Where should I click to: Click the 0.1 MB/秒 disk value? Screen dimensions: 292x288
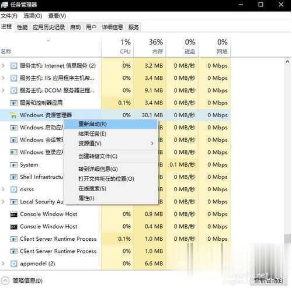pos(182,165)
